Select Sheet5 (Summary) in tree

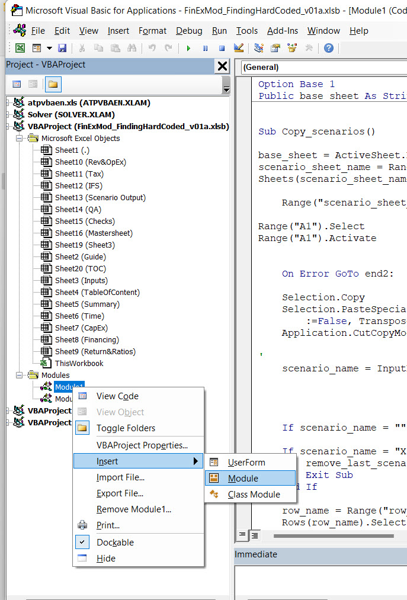click(x=87, y=304)
